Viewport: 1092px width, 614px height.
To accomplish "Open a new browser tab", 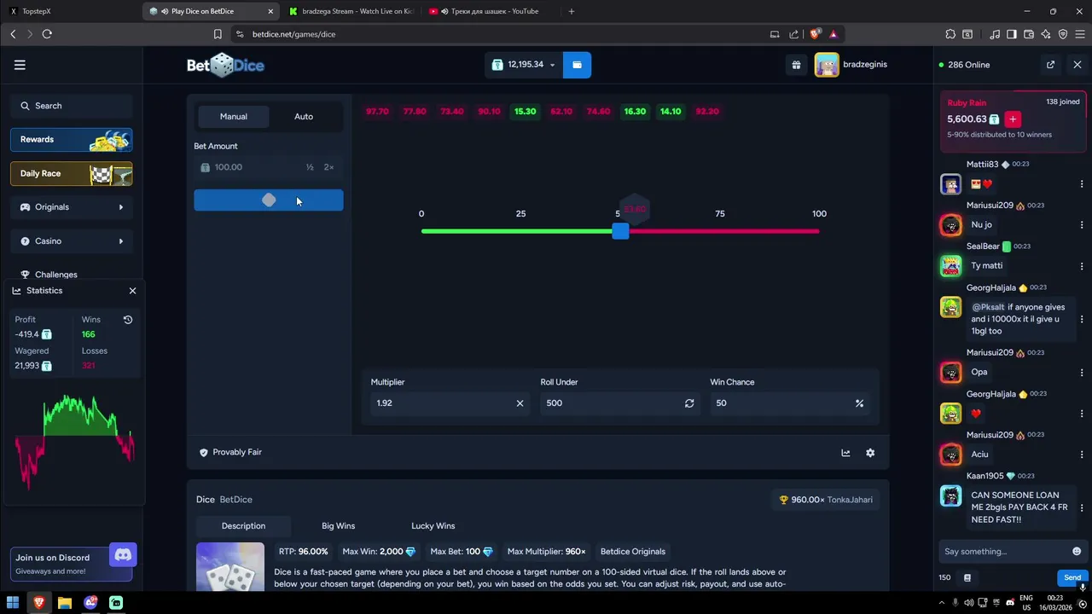I will [572, 11].
